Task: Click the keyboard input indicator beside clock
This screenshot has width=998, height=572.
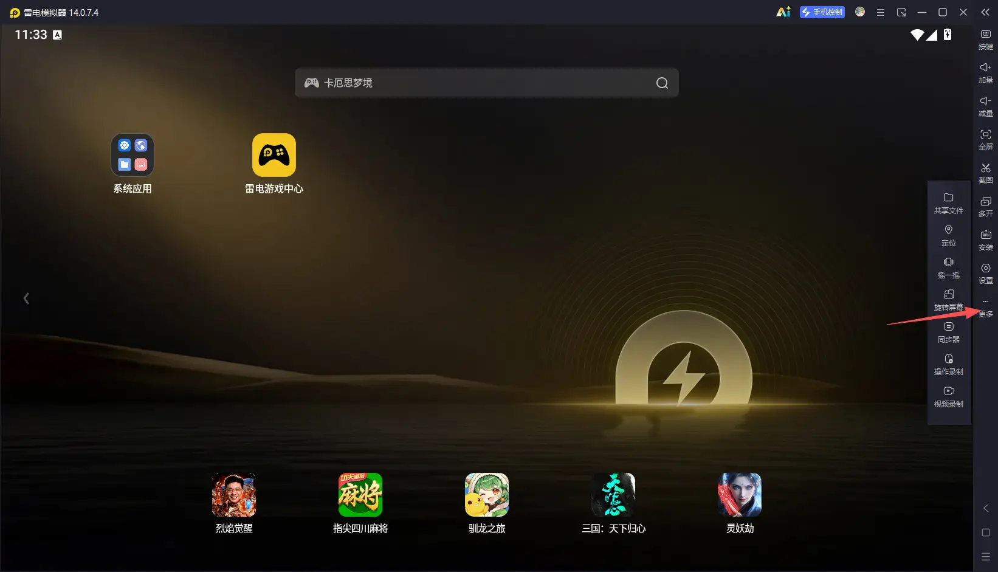Action: (57, 35)
